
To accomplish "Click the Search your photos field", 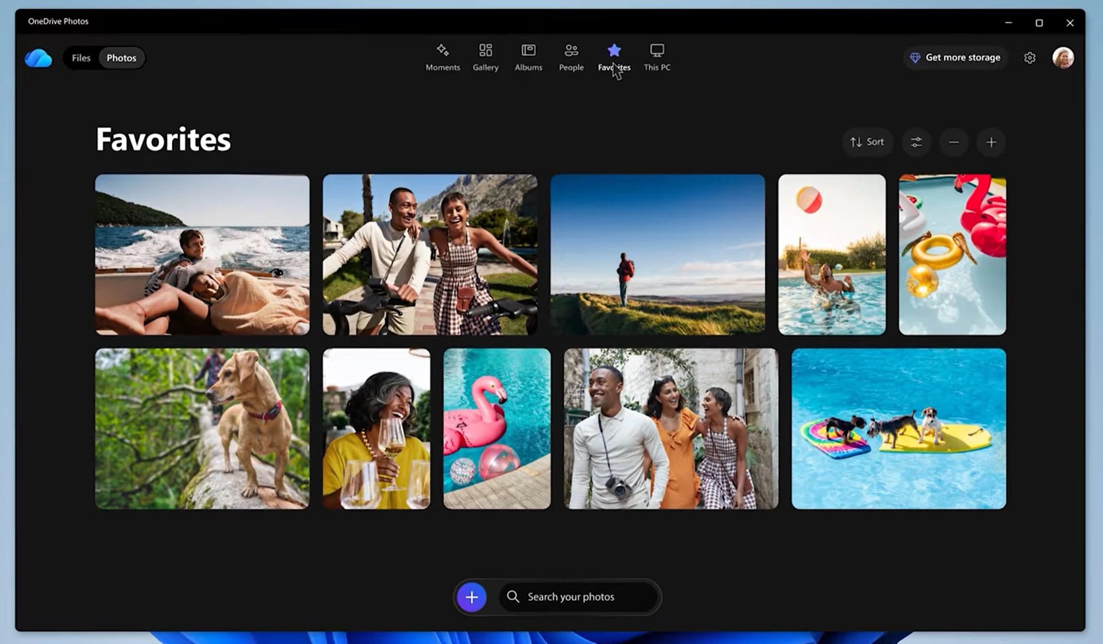I will point(579,597).
